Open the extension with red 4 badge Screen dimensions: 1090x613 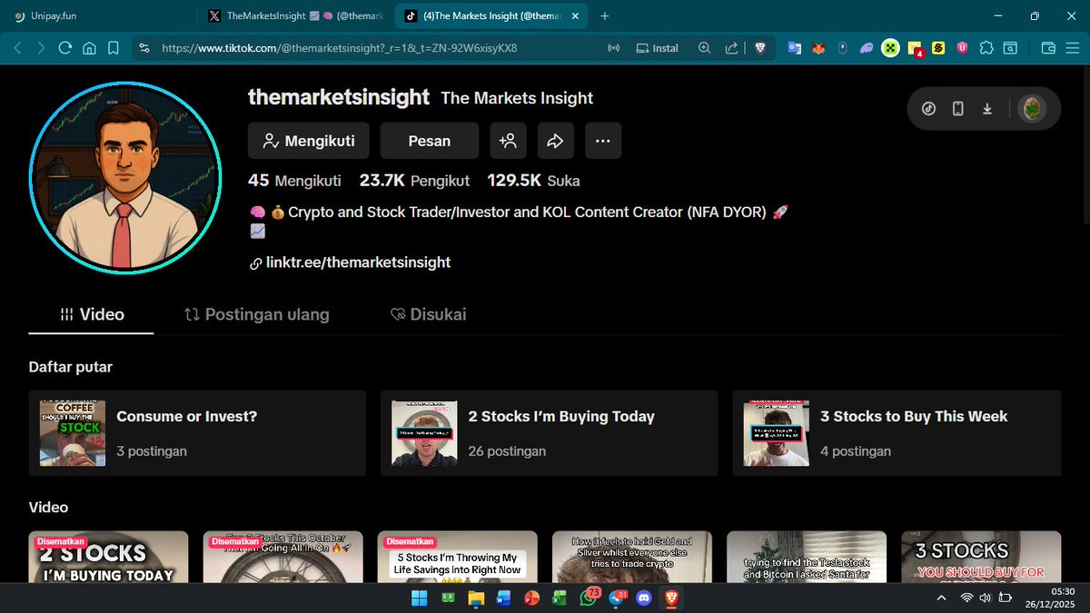tap(915, 49)
